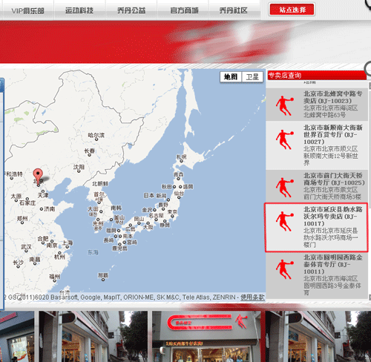
Task: Switch map to 卫星 view
Action: [252, 77]
